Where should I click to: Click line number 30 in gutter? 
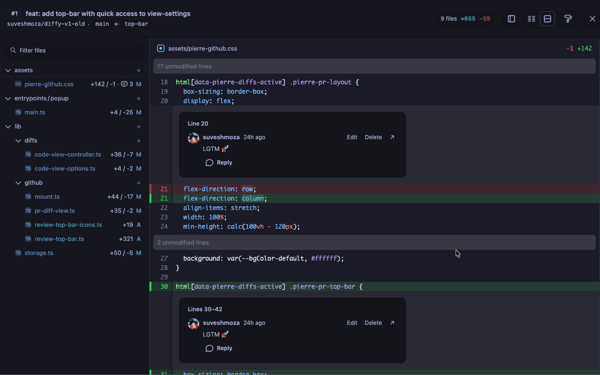pos(164,286)
